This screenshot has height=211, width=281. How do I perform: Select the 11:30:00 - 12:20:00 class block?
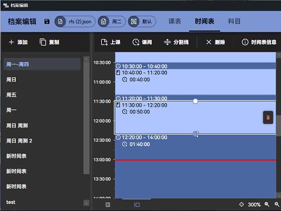[x=196, y=117]
